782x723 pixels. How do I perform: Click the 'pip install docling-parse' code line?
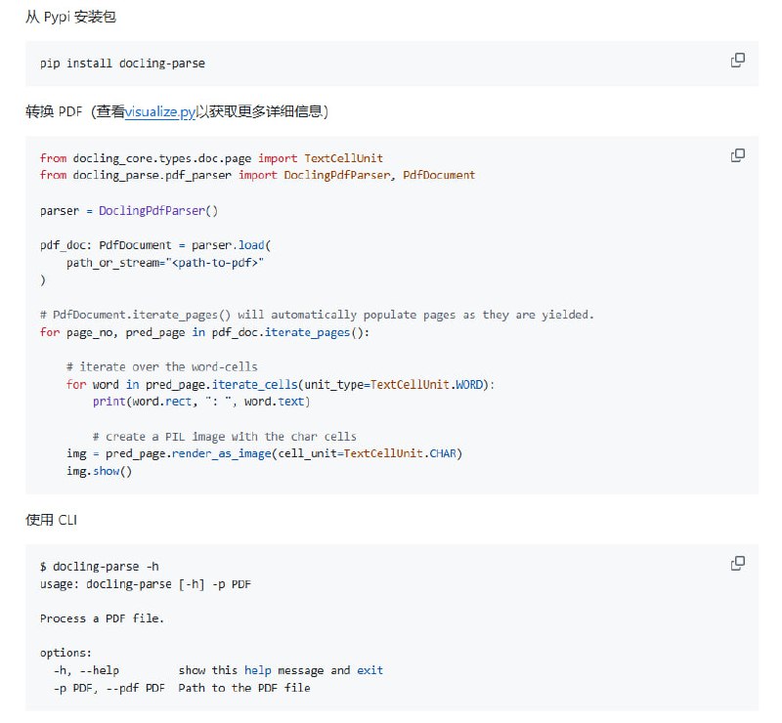[x=122, y=64]
